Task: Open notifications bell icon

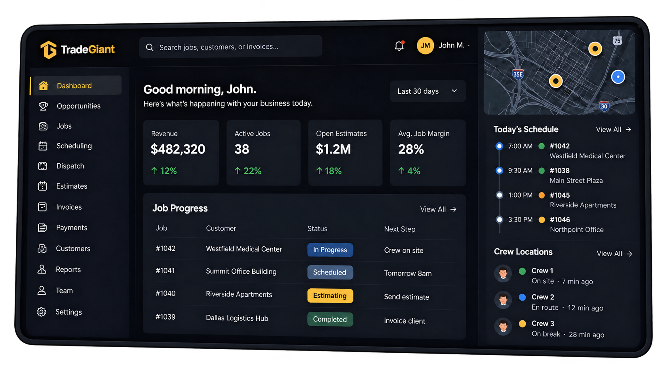Action: 399,46
